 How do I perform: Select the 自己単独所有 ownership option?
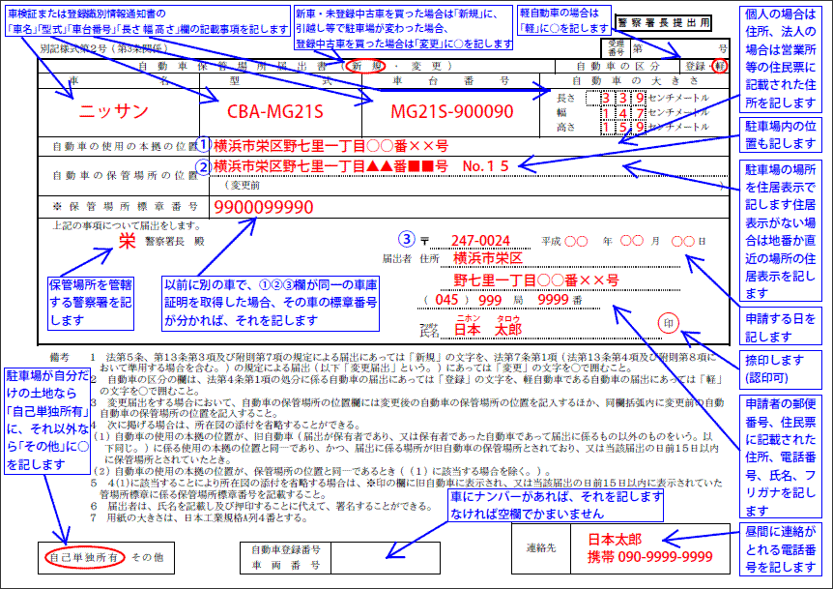[x=87, y=558]
